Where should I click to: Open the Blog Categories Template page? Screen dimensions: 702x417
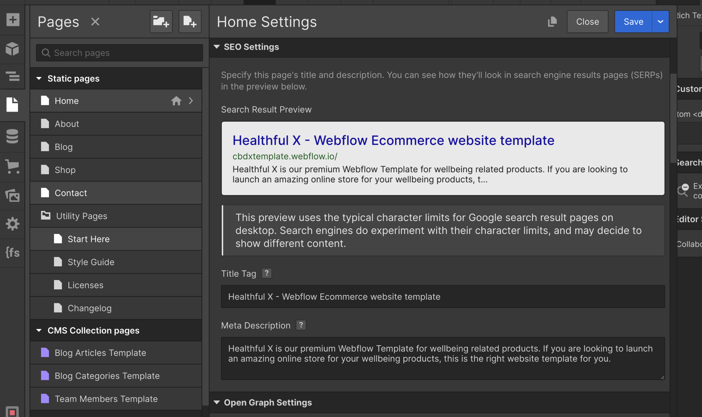(116, 376)
